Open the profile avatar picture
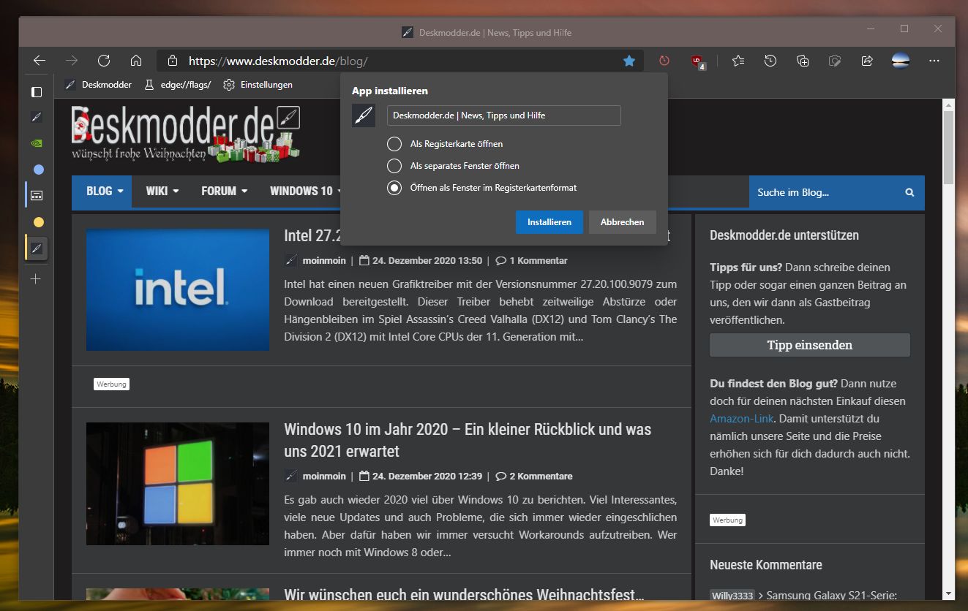Viewport: 968px width, 611px height. pyautogui.click(x=901, y=61)
